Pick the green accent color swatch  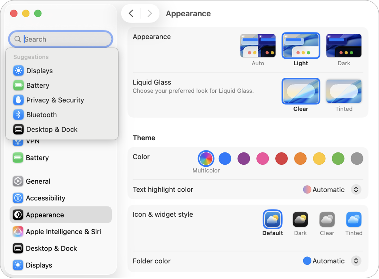click(x=338, y=158)
